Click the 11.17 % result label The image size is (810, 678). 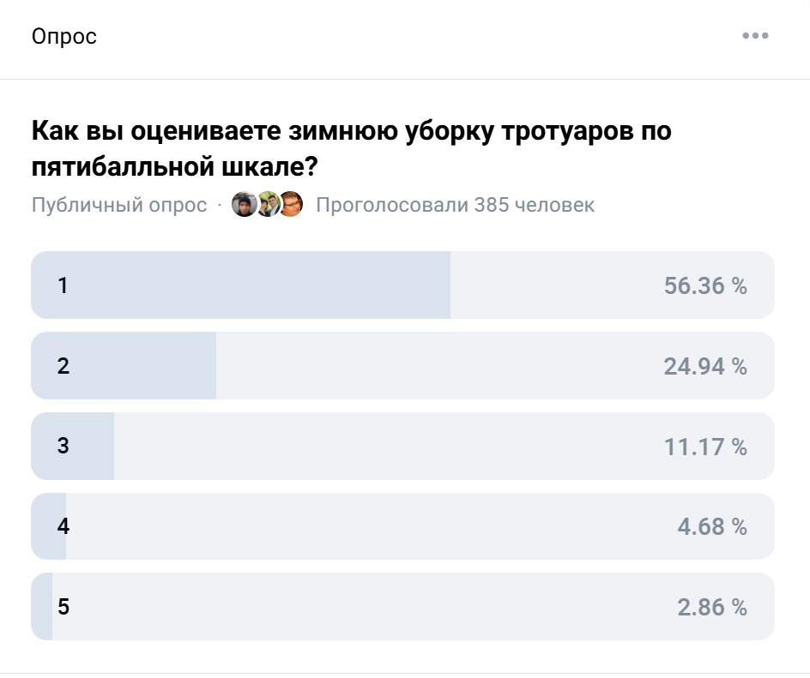pyautogui.click(x=705, y=446)
